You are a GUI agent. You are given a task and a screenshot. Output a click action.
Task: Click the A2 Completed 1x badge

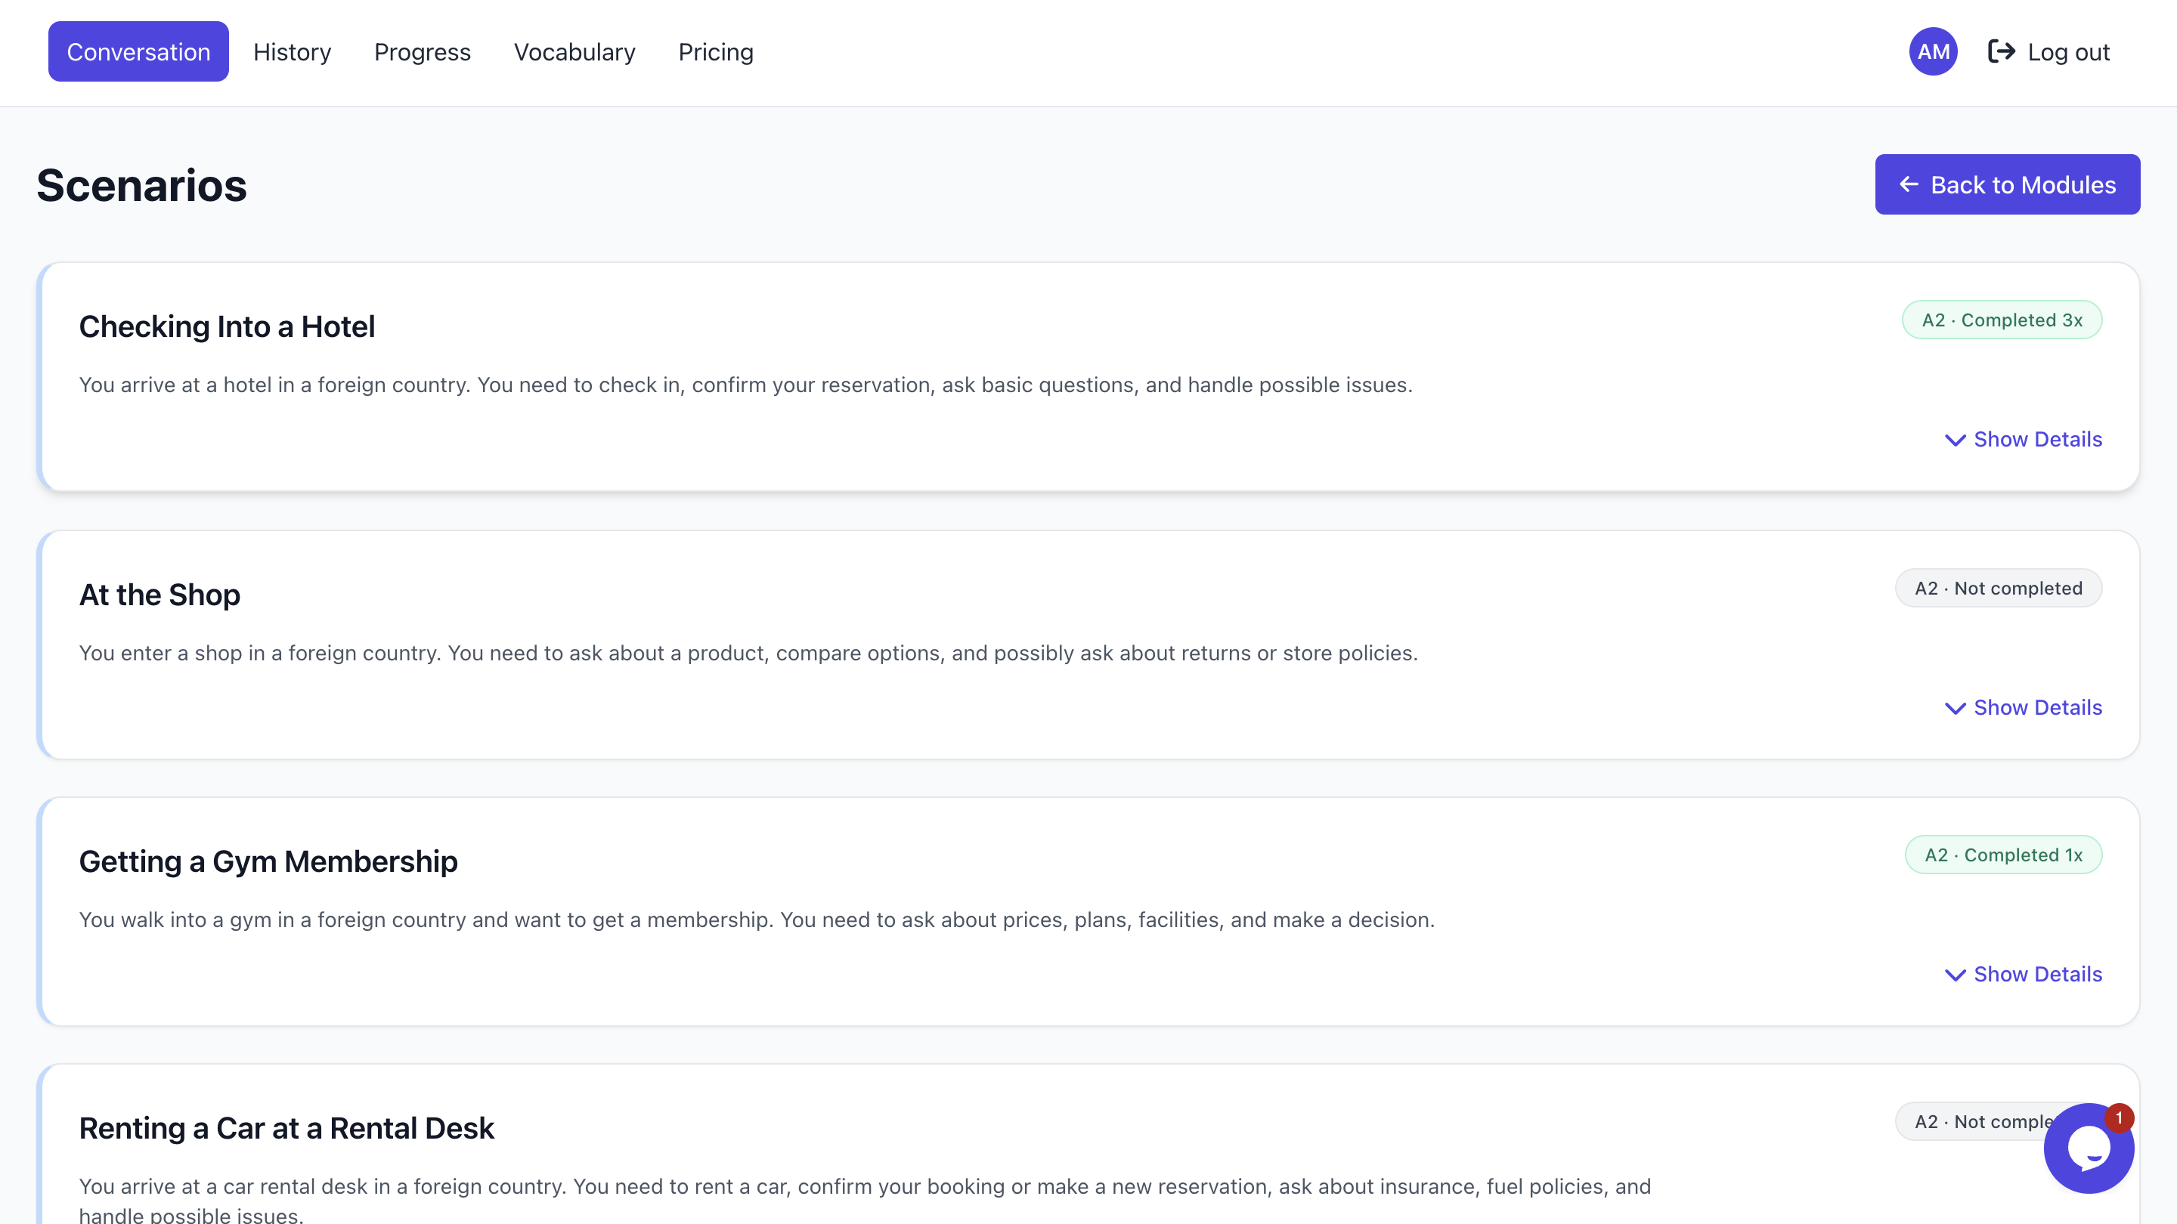(2003, 855)
